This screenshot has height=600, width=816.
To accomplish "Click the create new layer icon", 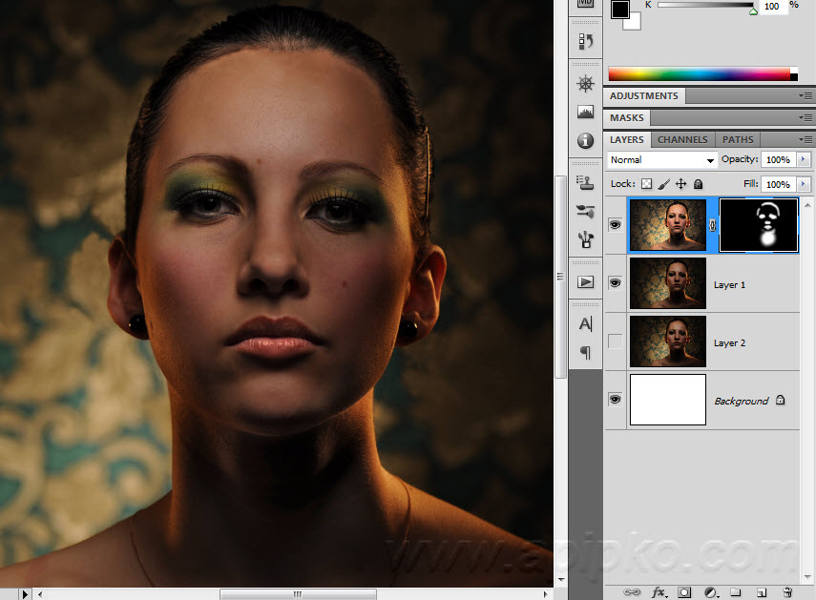I will [763, 592].
